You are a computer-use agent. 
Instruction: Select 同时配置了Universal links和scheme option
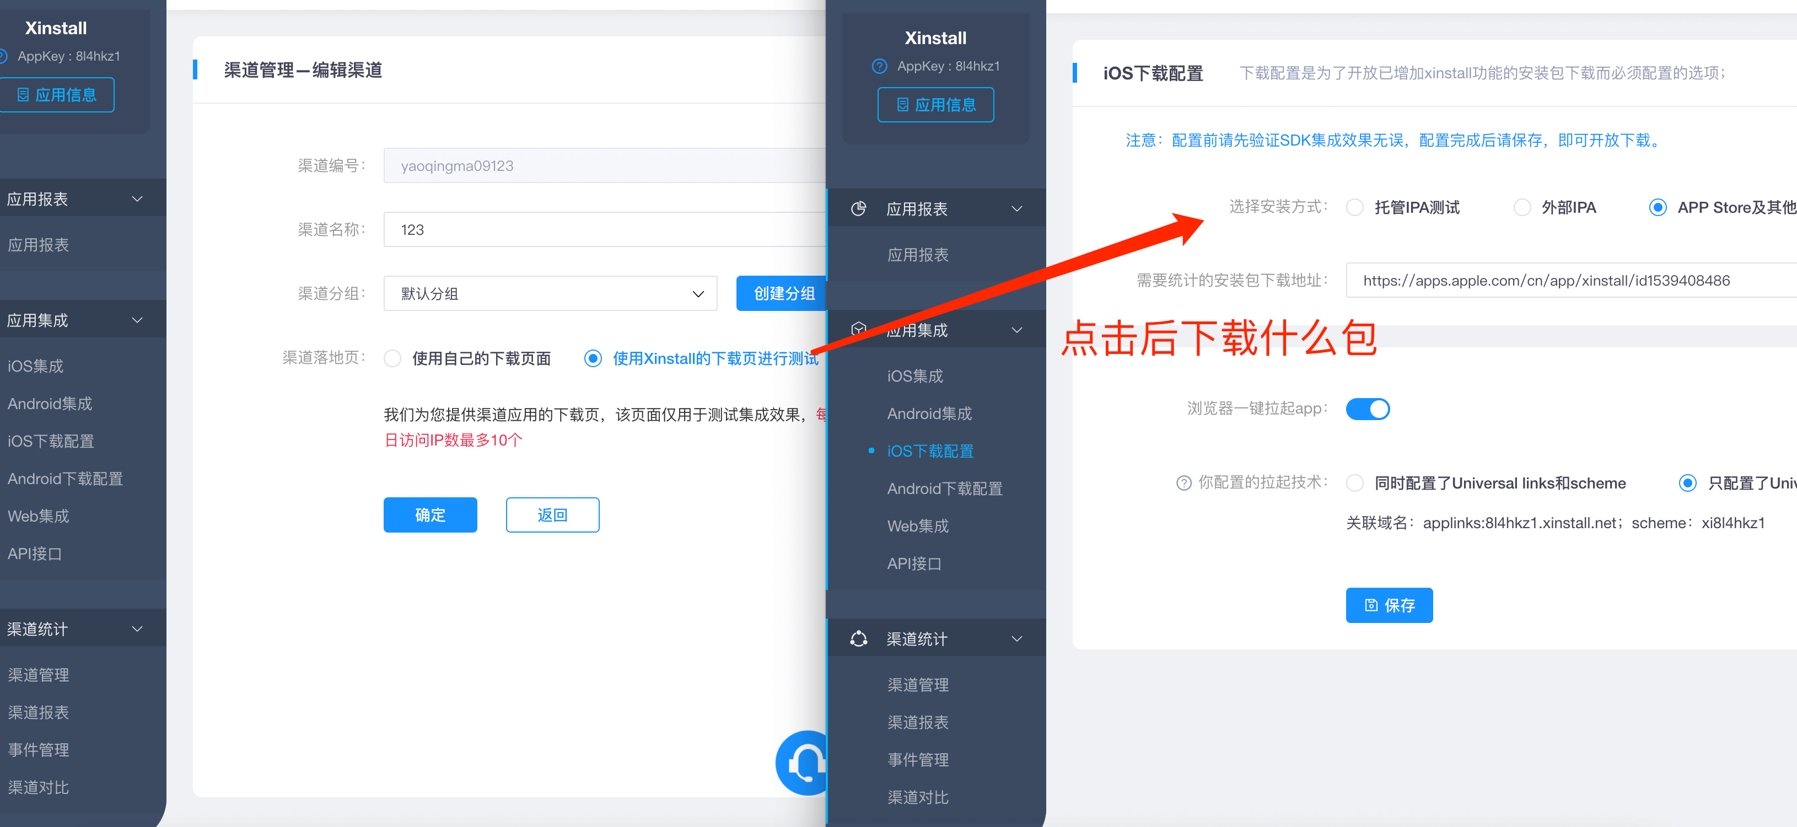1355,483
